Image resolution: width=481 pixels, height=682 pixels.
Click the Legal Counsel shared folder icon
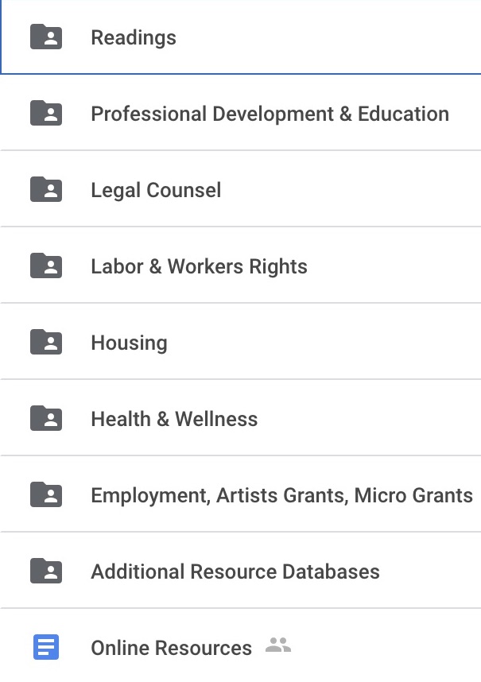point(46,189)
